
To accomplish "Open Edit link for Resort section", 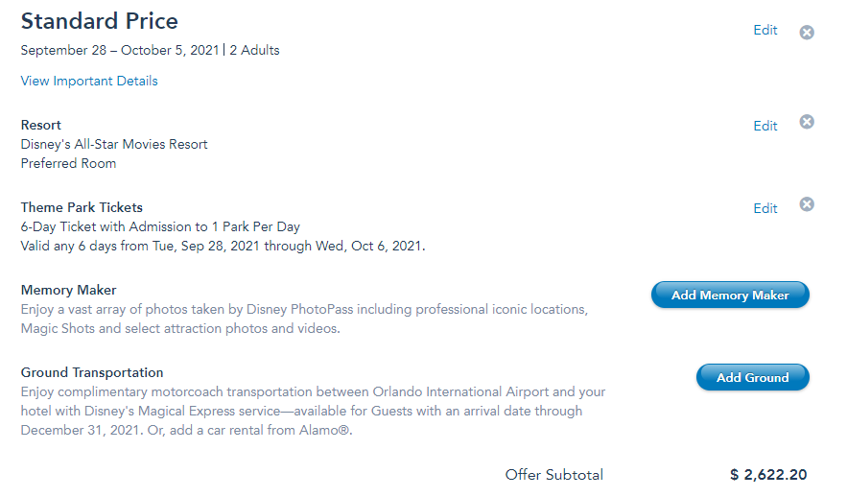I will click(x=765, y=126).
